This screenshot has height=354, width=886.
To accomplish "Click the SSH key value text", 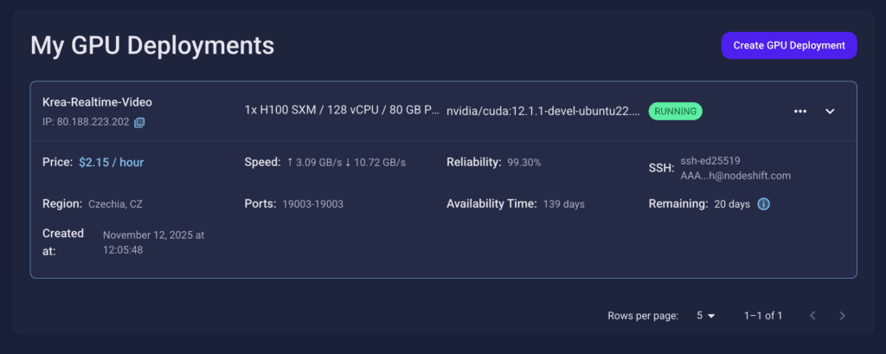I will tap(735, 168).
